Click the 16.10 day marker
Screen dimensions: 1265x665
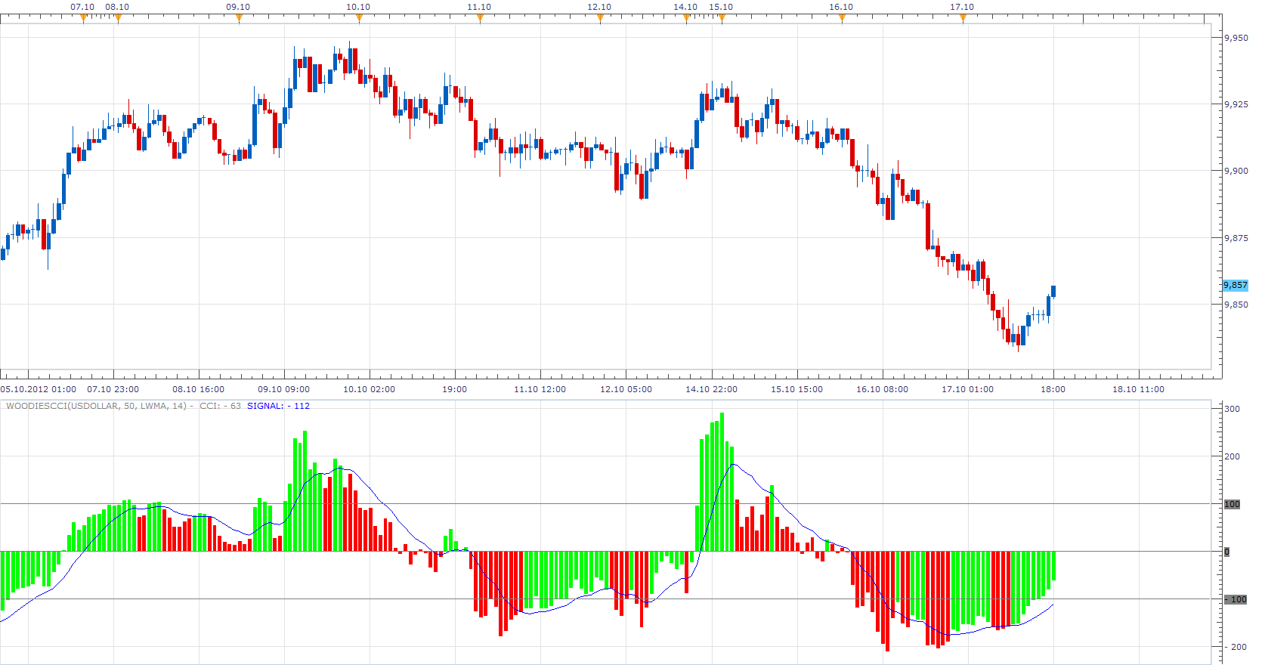tap(842, 19)
